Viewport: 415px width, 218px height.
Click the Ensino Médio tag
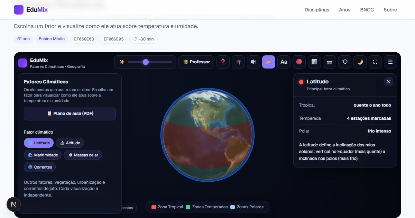coord(52,39)
